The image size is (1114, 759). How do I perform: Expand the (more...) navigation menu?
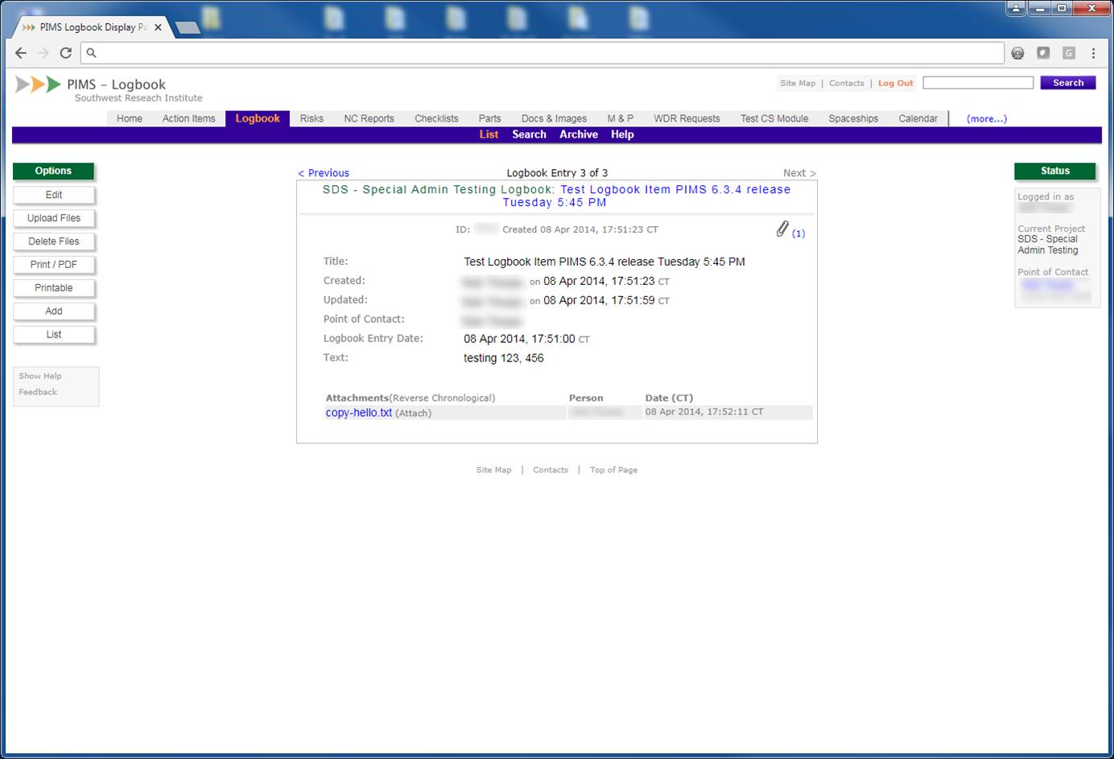pyautogui.click(x=986, y=118)
